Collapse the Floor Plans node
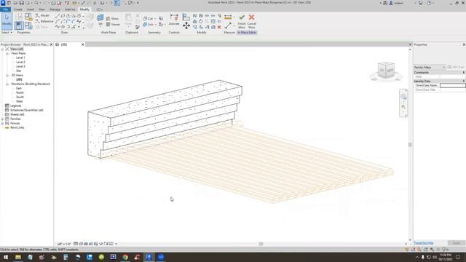Image resolution: width=466 pixels, height=262 pixels. pyautogui.click(x=7, y=53)
